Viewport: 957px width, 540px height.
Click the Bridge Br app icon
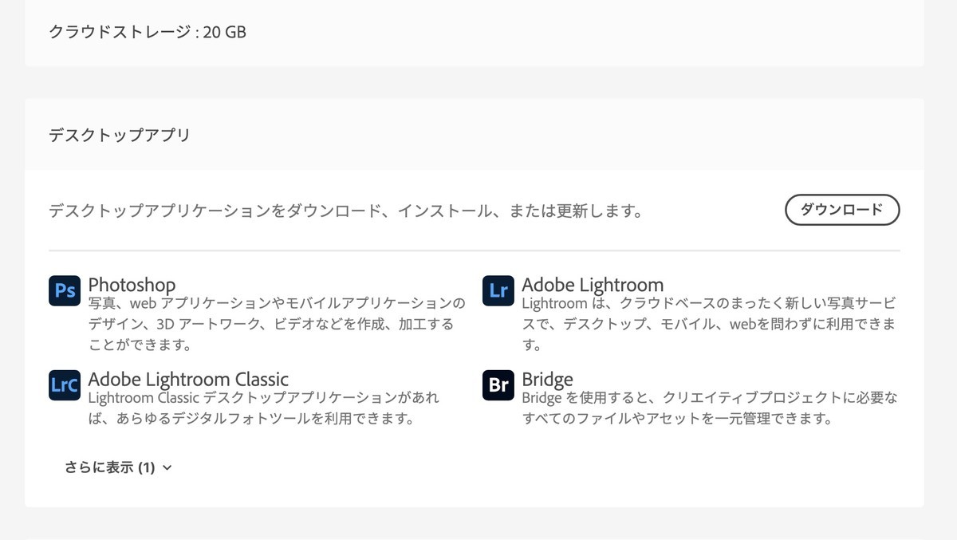tap(498, 385)
